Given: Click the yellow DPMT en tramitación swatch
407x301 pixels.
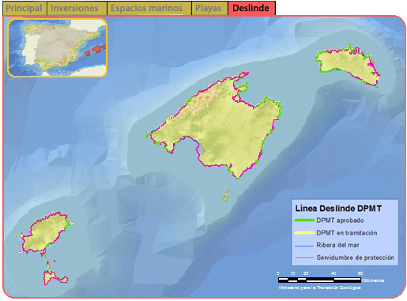Looking at the screenshot, I should (x=304, y=232).
